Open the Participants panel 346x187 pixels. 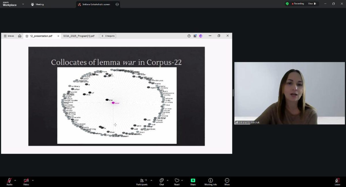click(x=142, y=181)
